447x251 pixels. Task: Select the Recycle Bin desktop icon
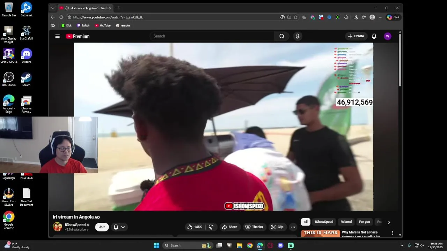9,9
